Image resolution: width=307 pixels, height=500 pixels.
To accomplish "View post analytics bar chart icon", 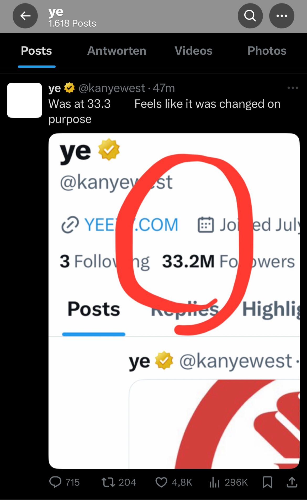I will coord(214,482).
